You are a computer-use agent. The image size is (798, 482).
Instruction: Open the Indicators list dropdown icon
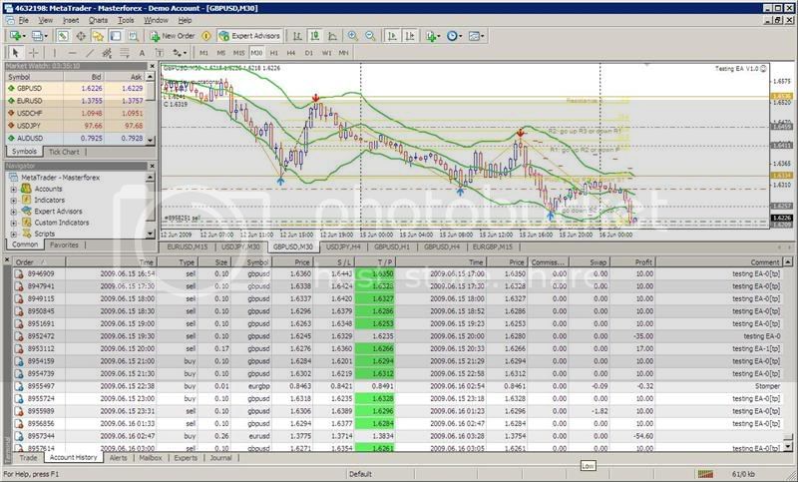(x=433, y=36)
